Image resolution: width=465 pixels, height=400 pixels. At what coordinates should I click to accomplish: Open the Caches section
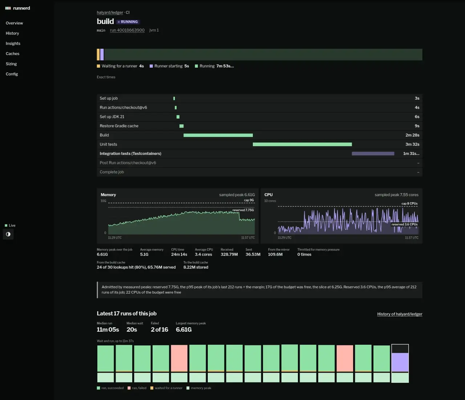(12, 53)
